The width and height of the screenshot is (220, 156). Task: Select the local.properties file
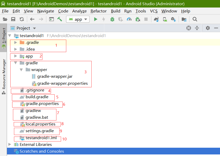tap(40, 124)
